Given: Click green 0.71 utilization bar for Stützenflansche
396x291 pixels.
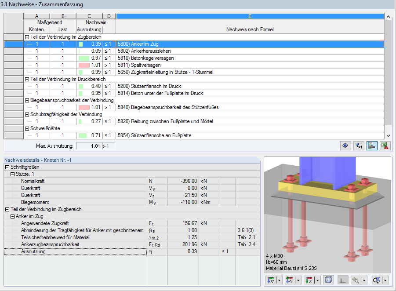Looking at the screenshot, I should click(83, 135).
